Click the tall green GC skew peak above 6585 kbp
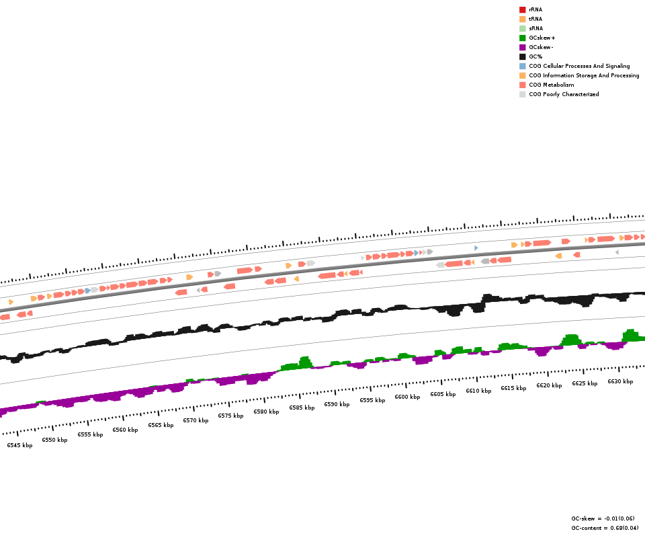645x538 pixels. [306, 362]
